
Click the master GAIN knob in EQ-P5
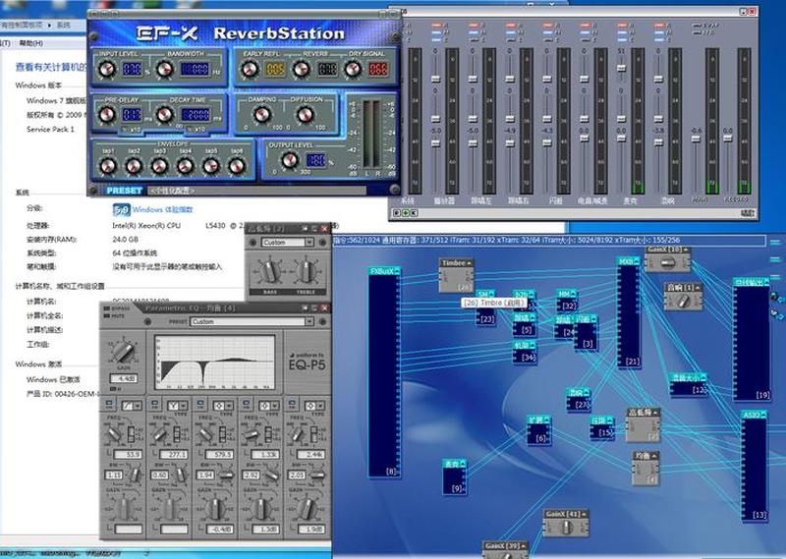coord(123,351)
